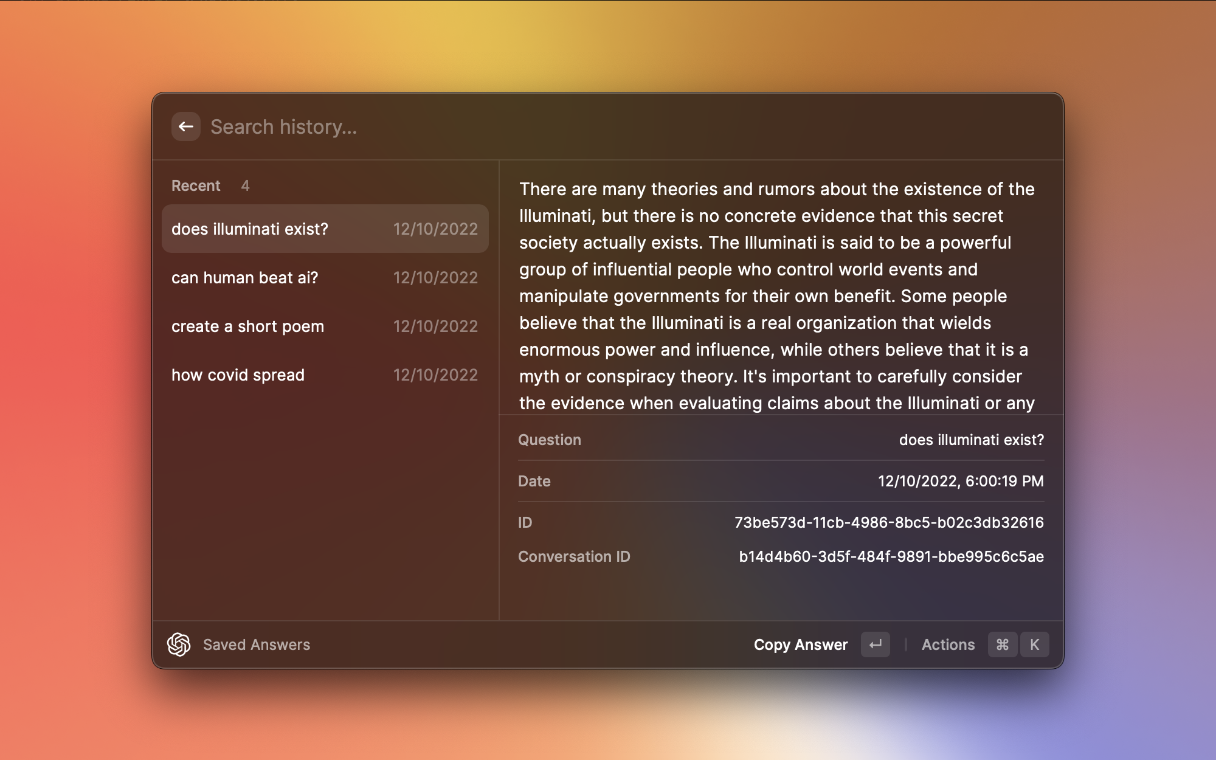Click the Conversation ID value
1216x760 pixels.
coord(891,557)
